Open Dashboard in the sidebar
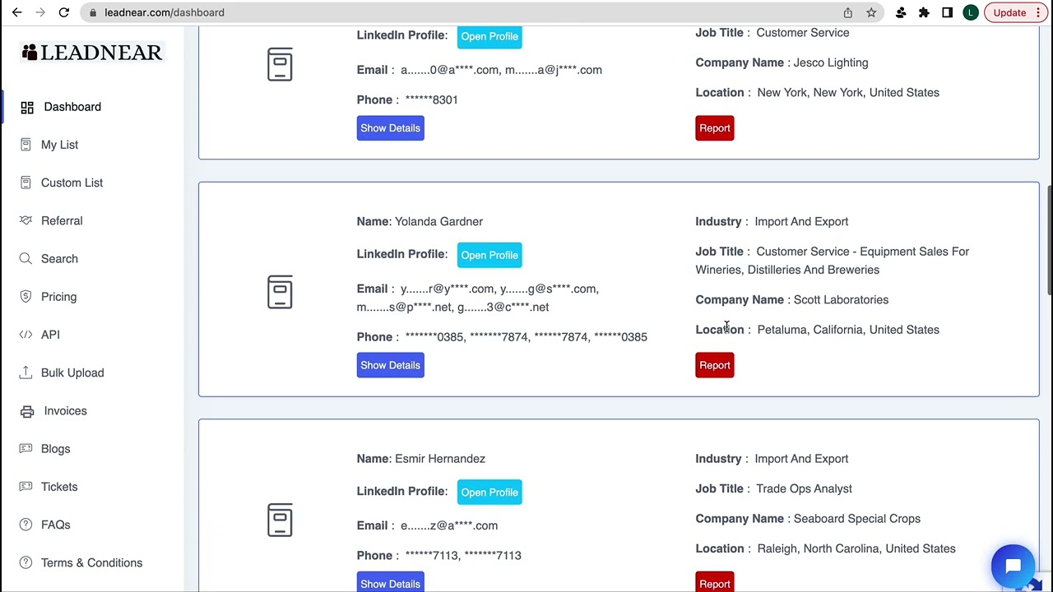1053x592 pixels. pyautogui.click(x=72, y=107)
